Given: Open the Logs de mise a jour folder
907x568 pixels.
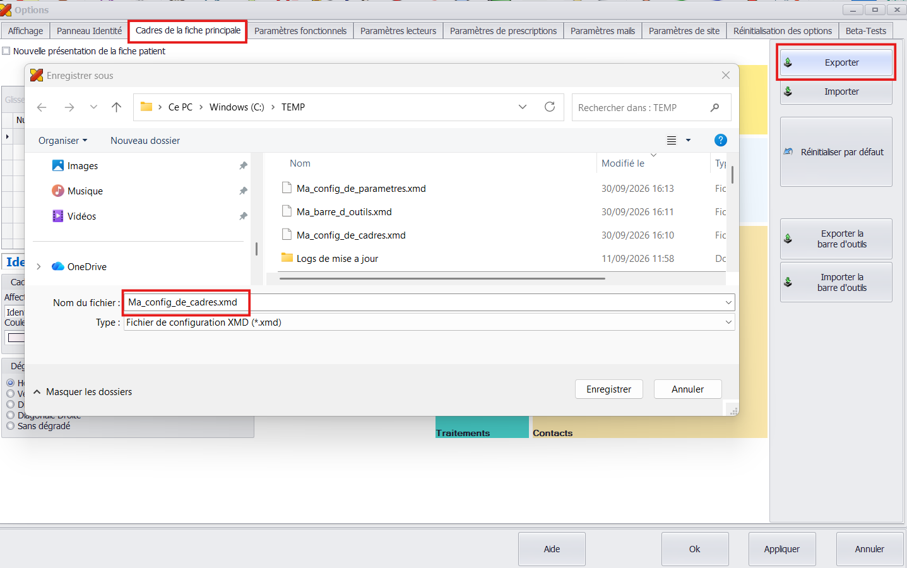Looking at the screenshot, I should (337, 259).
